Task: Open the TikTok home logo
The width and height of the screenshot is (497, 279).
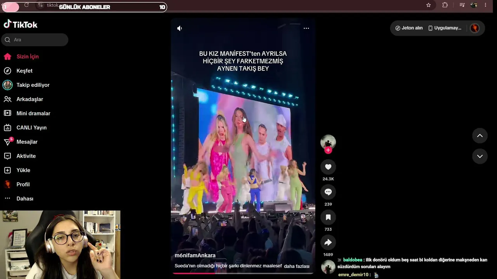Action: click(x=21, y=24)
